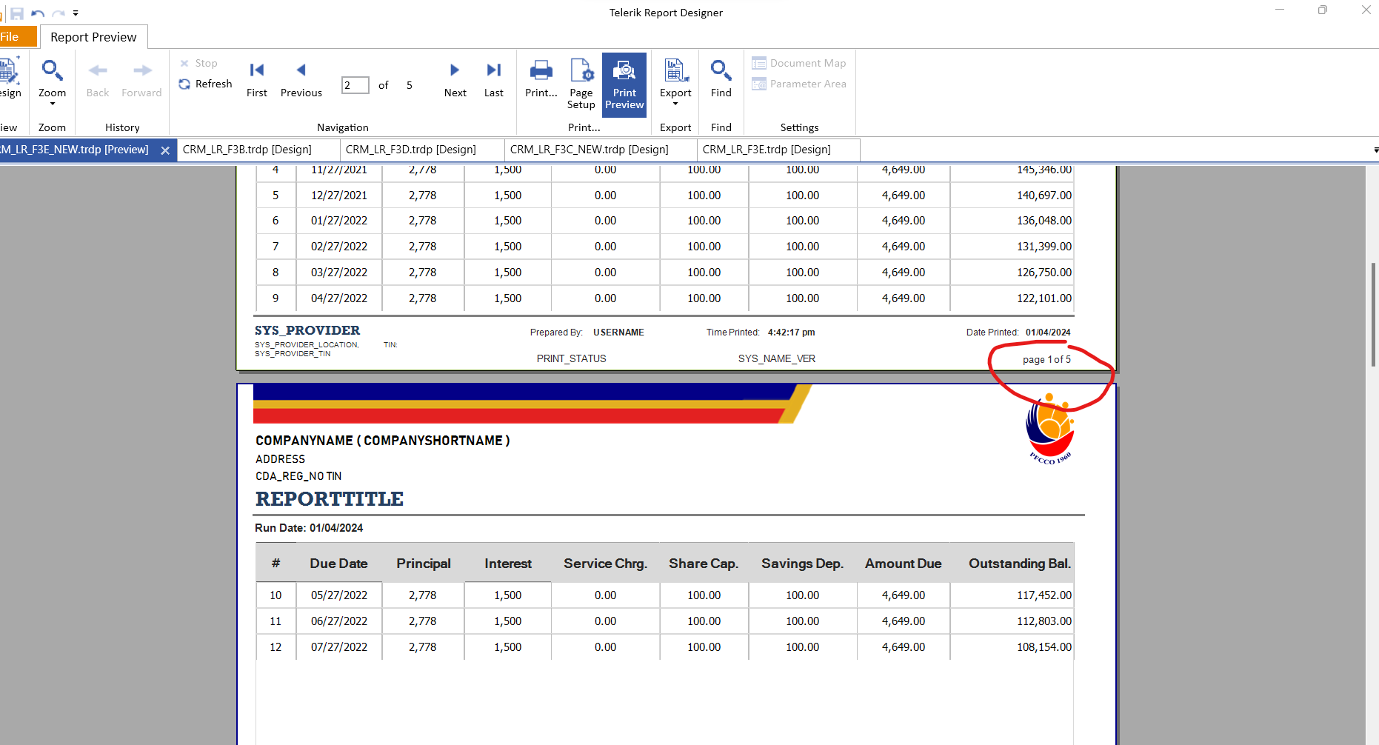Viewport: 1379px width, 745px height.
Task: Click the current page number field
Action: click(x=355, y=85)
